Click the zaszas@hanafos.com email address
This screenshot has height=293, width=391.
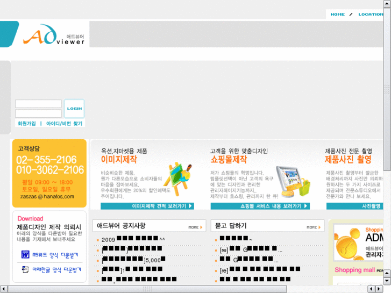pyautogui.click(x=47, y=196)
